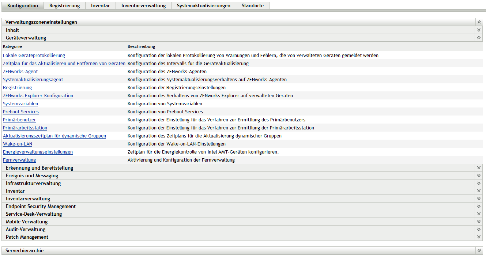Open the ZENworks-Agent configuration link
The height and width of the screenshot is (257, 486).
pyautogui.click(x=20, y=72)
